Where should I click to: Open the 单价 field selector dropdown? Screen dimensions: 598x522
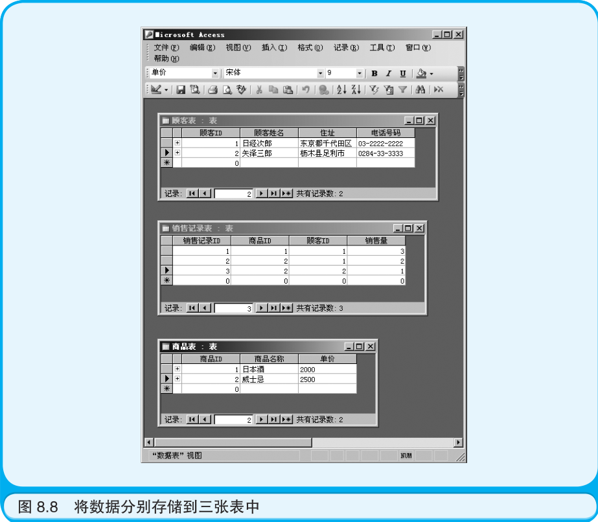[x=215, y=73]
